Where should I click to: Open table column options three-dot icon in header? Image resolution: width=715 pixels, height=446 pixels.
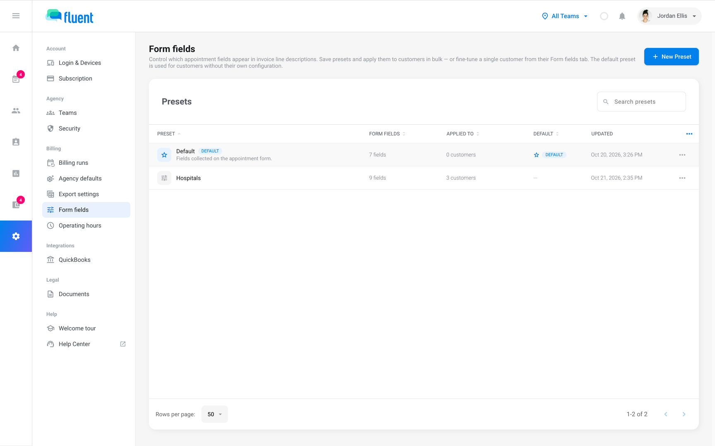pyautogui.click(x=689, y=134)
